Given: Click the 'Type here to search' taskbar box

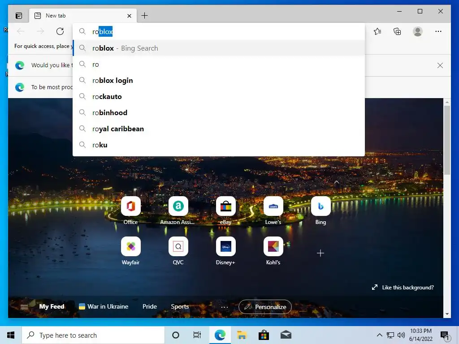Looking at the screenshot, I should tap(93, 335).
